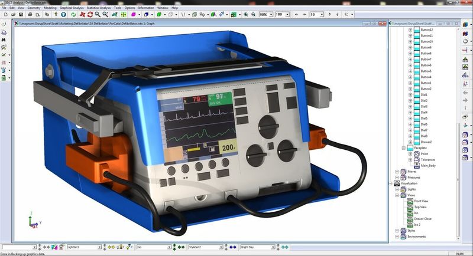Open the 100 value dropdown
The image size is (473, 256).
[x=287, y=14]
